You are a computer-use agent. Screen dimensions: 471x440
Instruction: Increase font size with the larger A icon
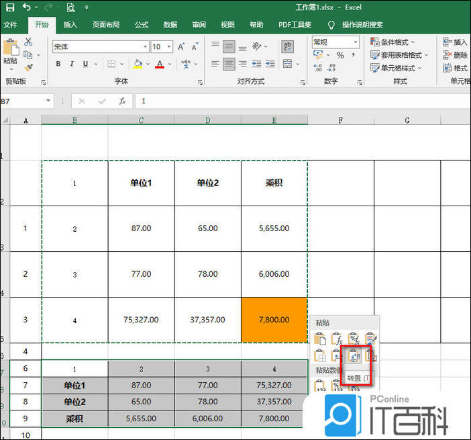[181, 46]
